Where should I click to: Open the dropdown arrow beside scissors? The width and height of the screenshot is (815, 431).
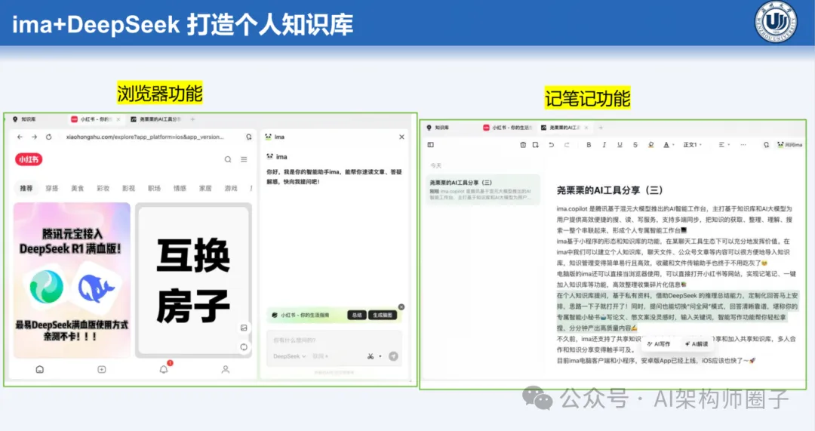[380, 357]
